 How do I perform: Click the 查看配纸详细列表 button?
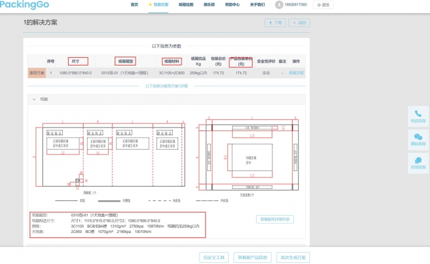click(x=275, y=219)
